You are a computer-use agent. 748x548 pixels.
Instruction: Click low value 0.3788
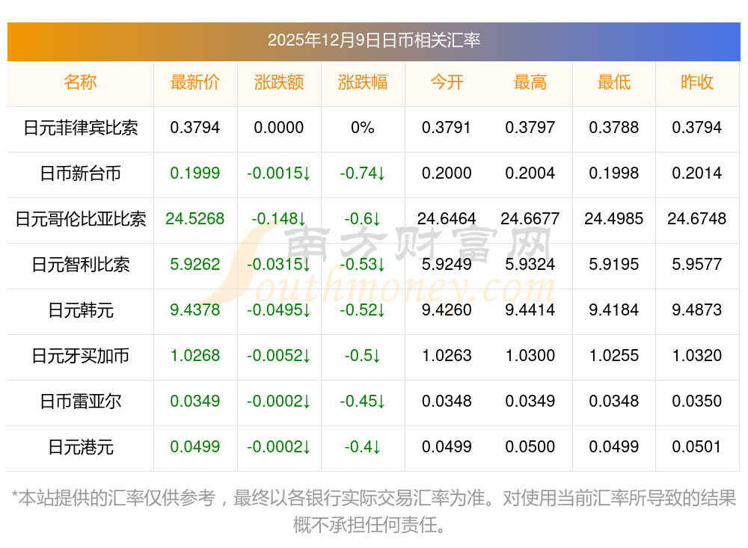[x=614, y=128]
